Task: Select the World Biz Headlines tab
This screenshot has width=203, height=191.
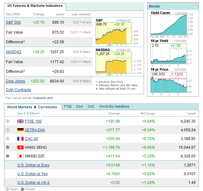Action: (x=114, y=106)
